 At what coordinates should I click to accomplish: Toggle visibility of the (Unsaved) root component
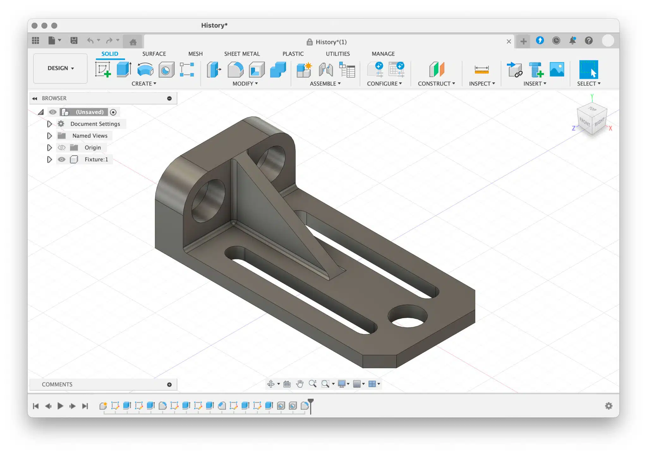click(53, 112)
